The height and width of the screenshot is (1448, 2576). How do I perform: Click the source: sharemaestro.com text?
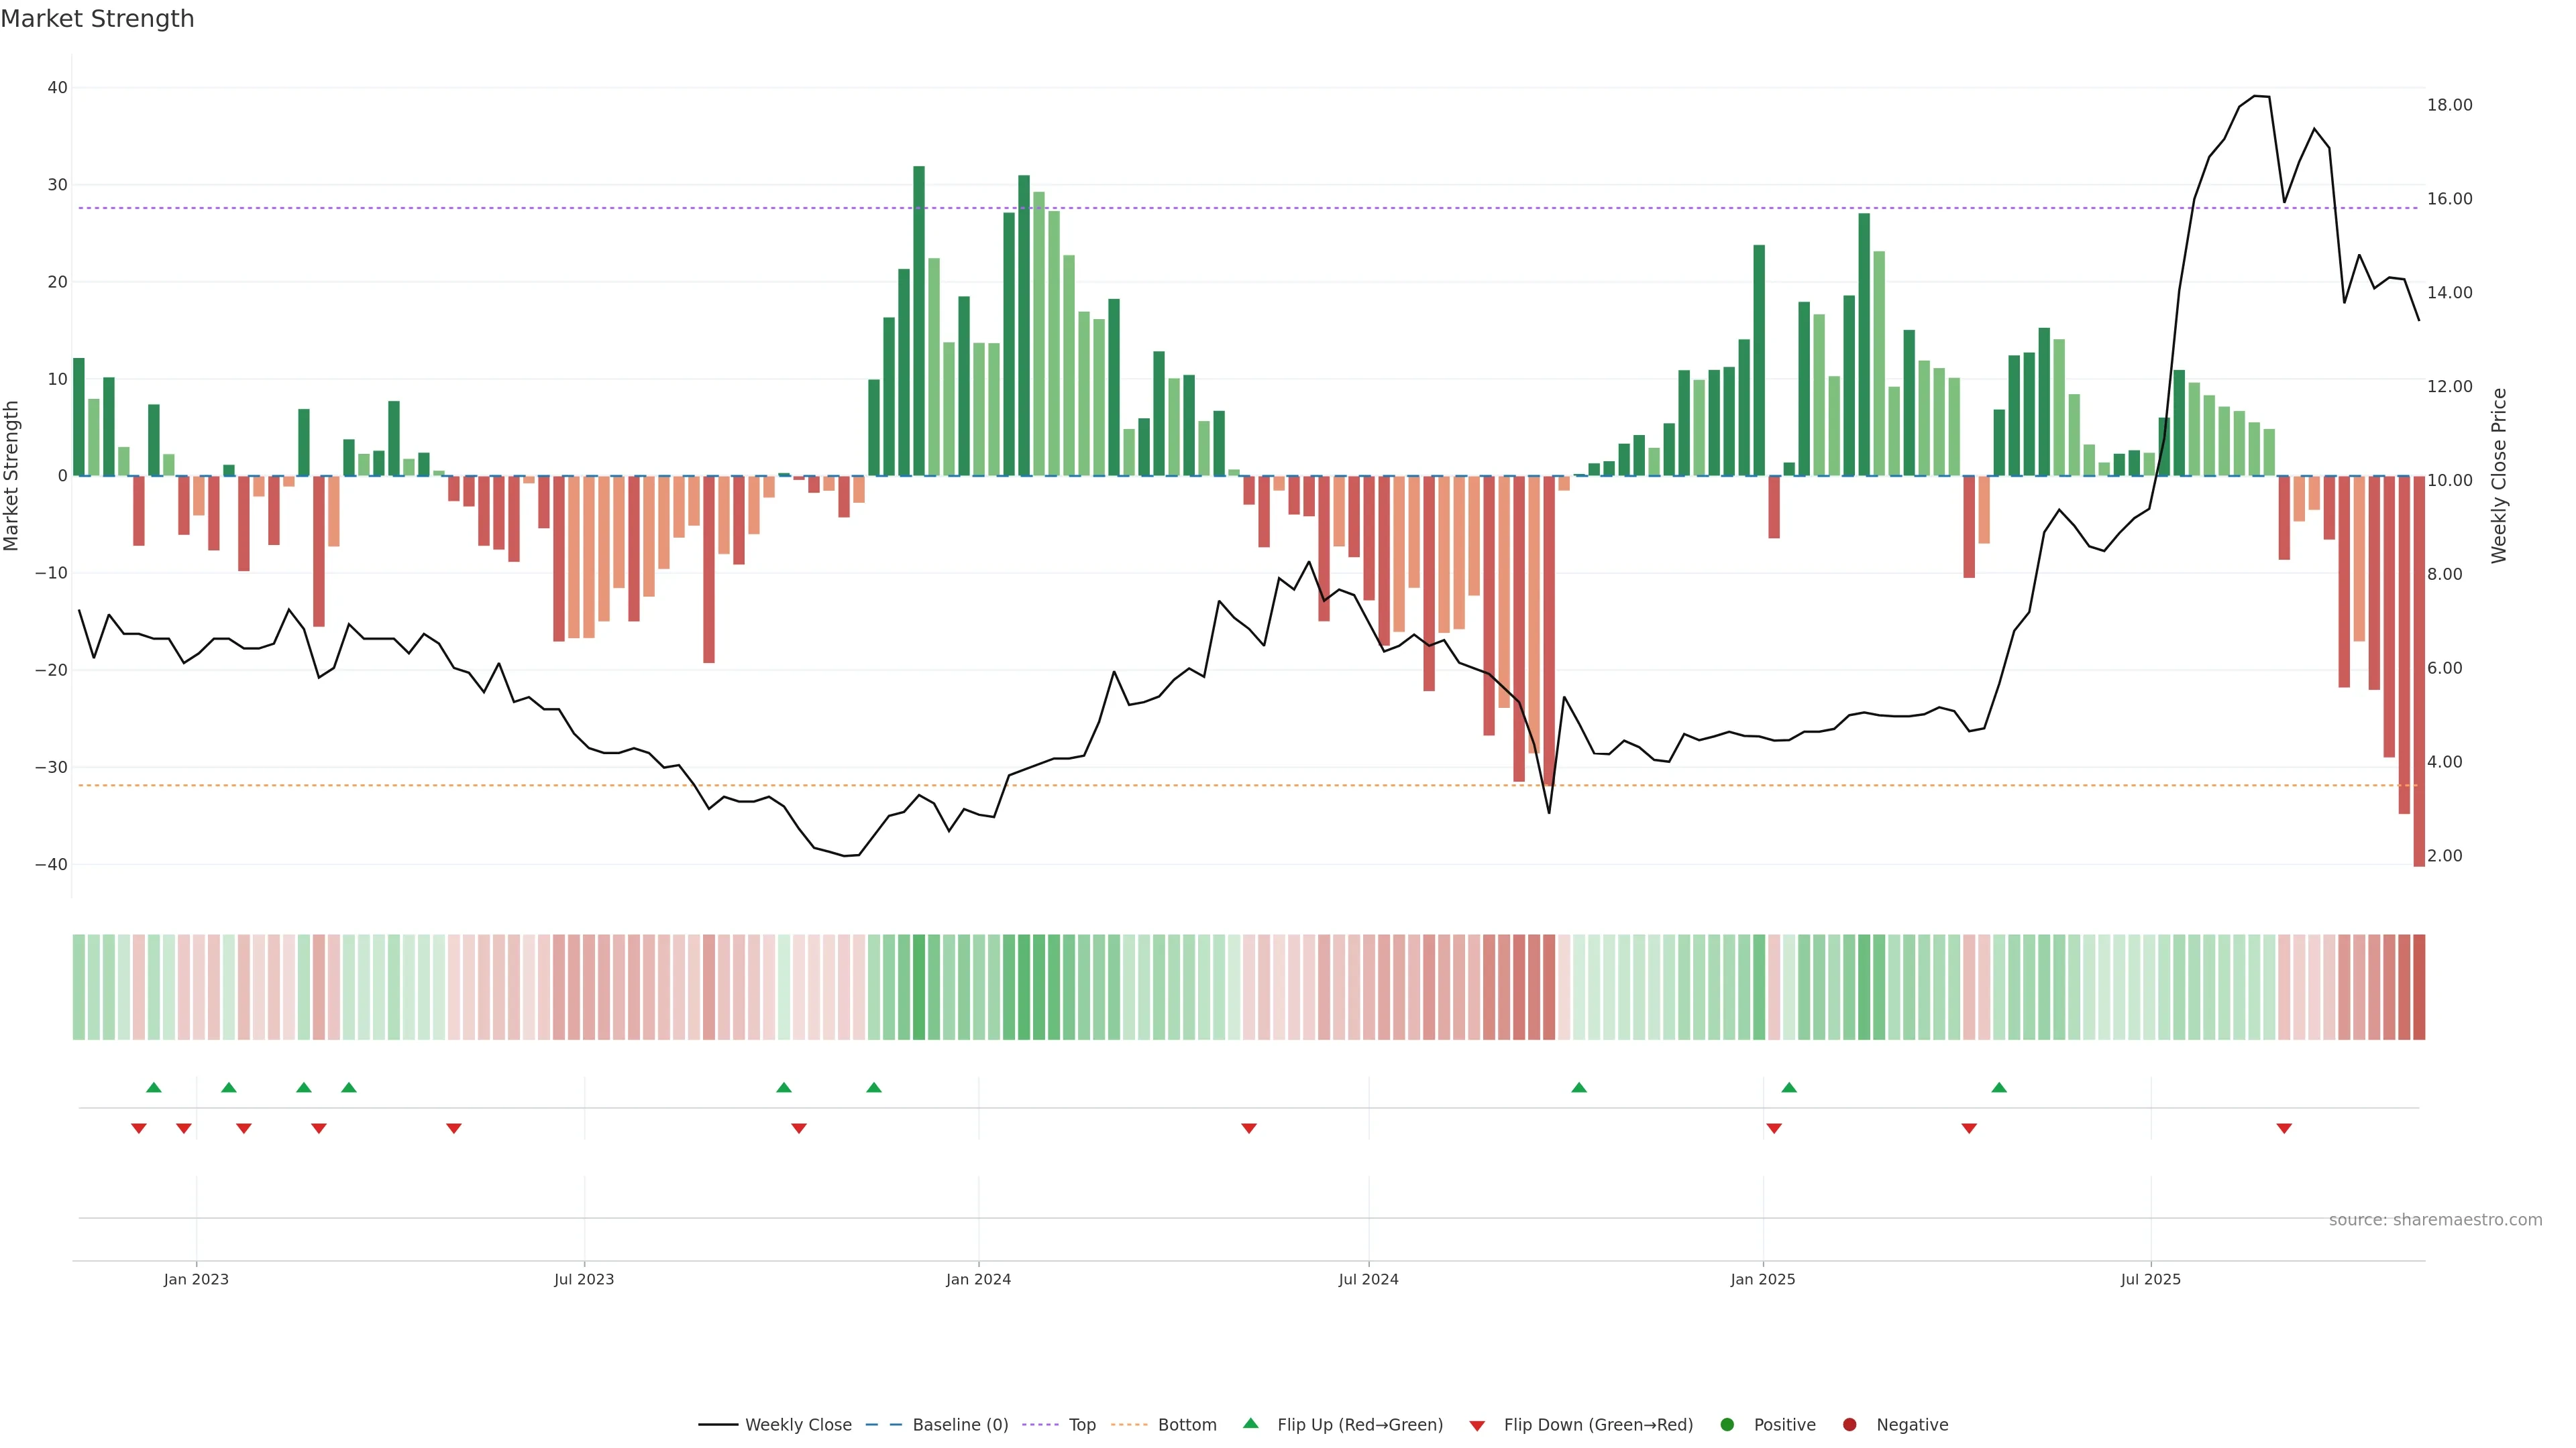click(x=2435, y=1219)
